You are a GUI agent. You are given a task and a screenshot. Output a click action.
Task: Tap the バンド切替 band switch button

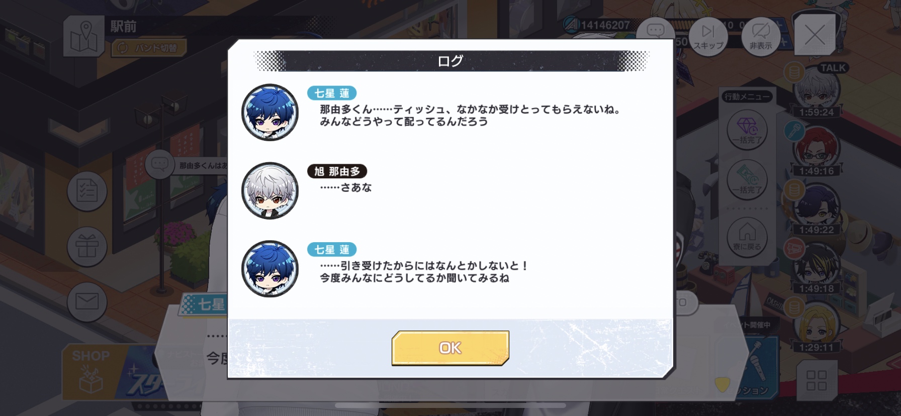(149, 48)
